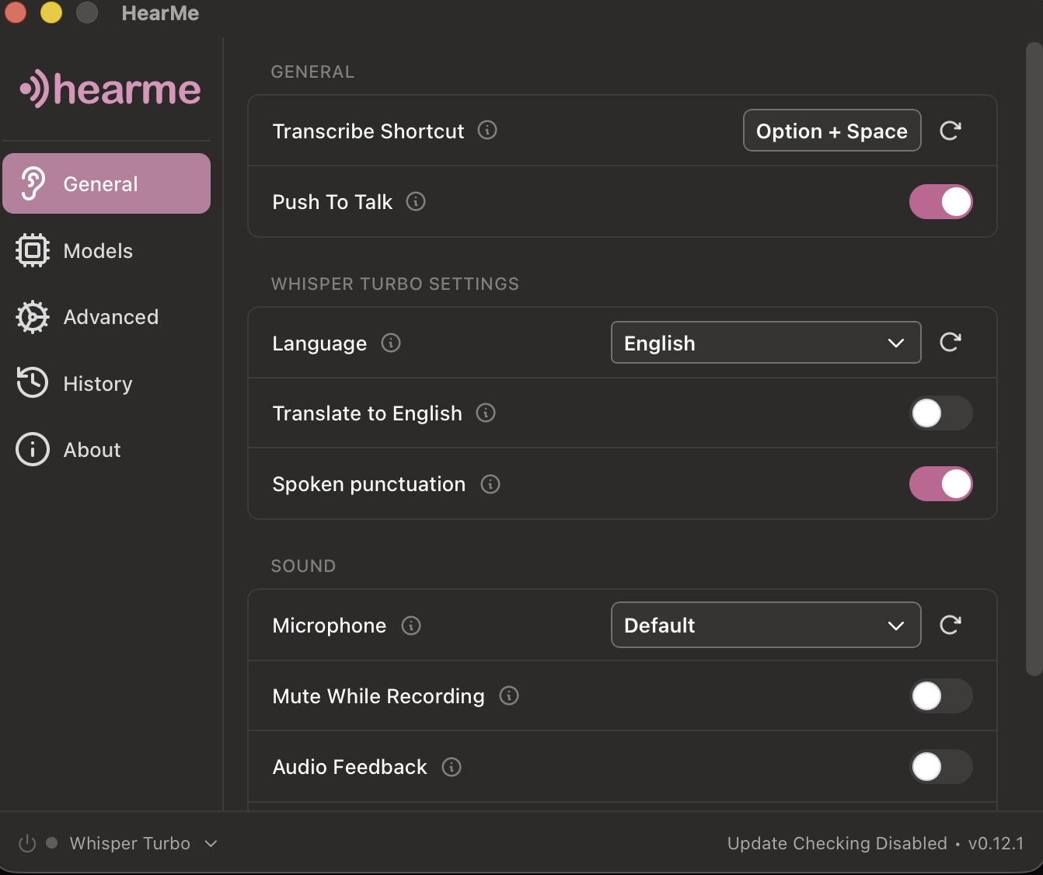
Task: Enable Mute While Recording toggle
Action: pyautogui.click(x=941, y=696)
